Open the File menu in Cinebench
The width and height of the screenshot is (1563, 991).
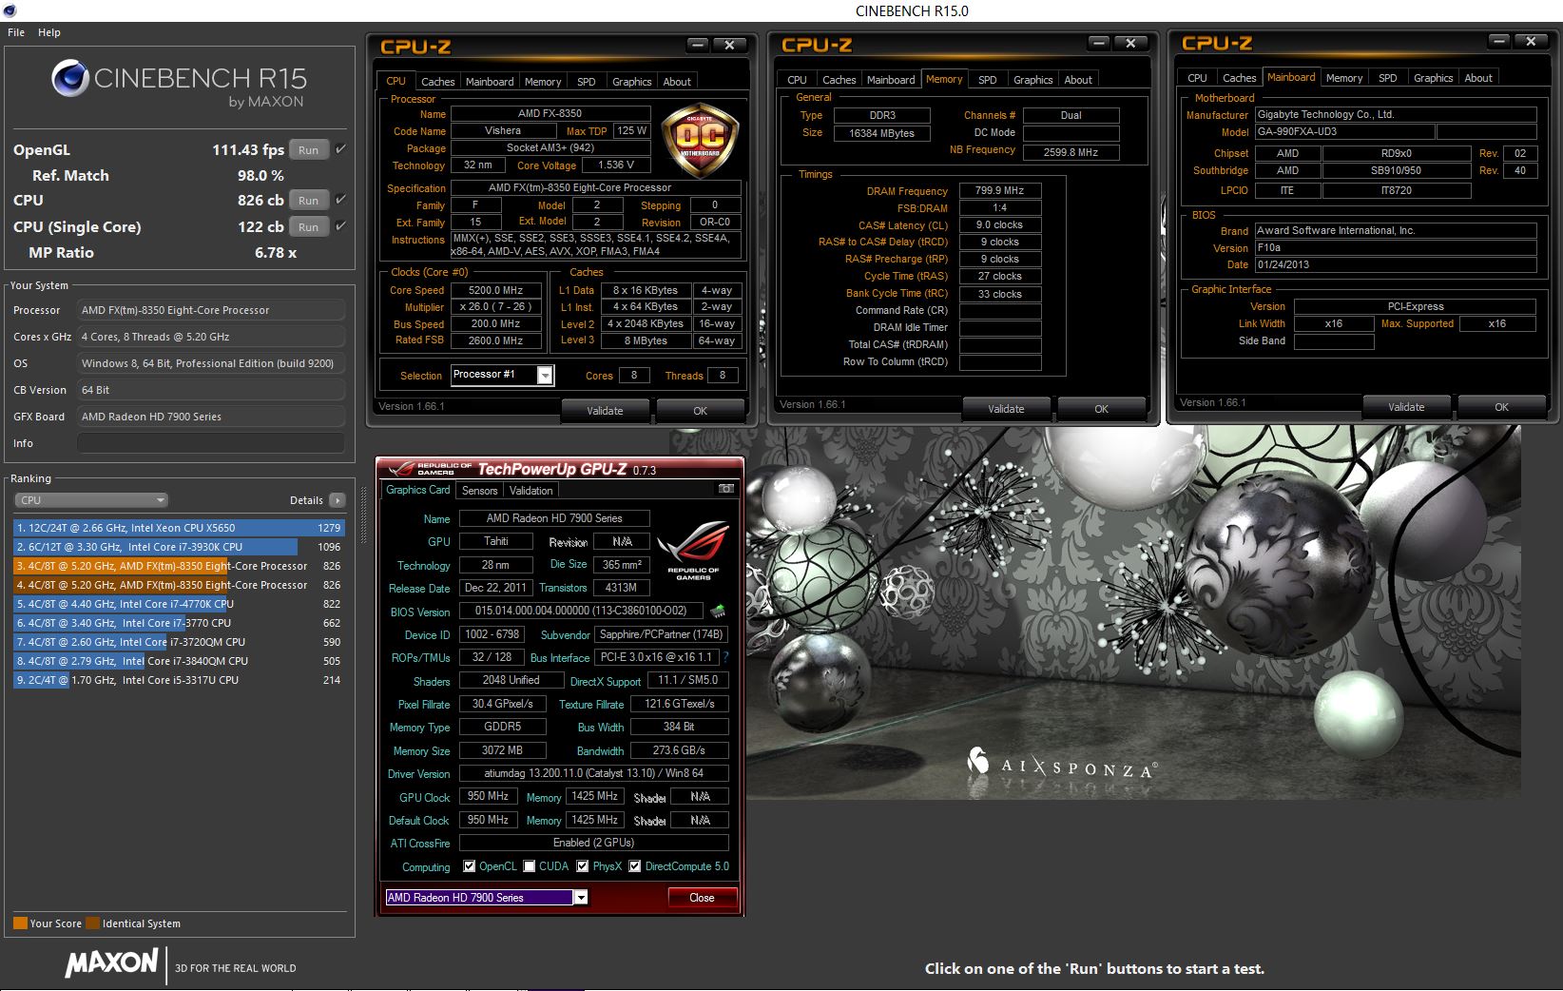coord(16,32)
